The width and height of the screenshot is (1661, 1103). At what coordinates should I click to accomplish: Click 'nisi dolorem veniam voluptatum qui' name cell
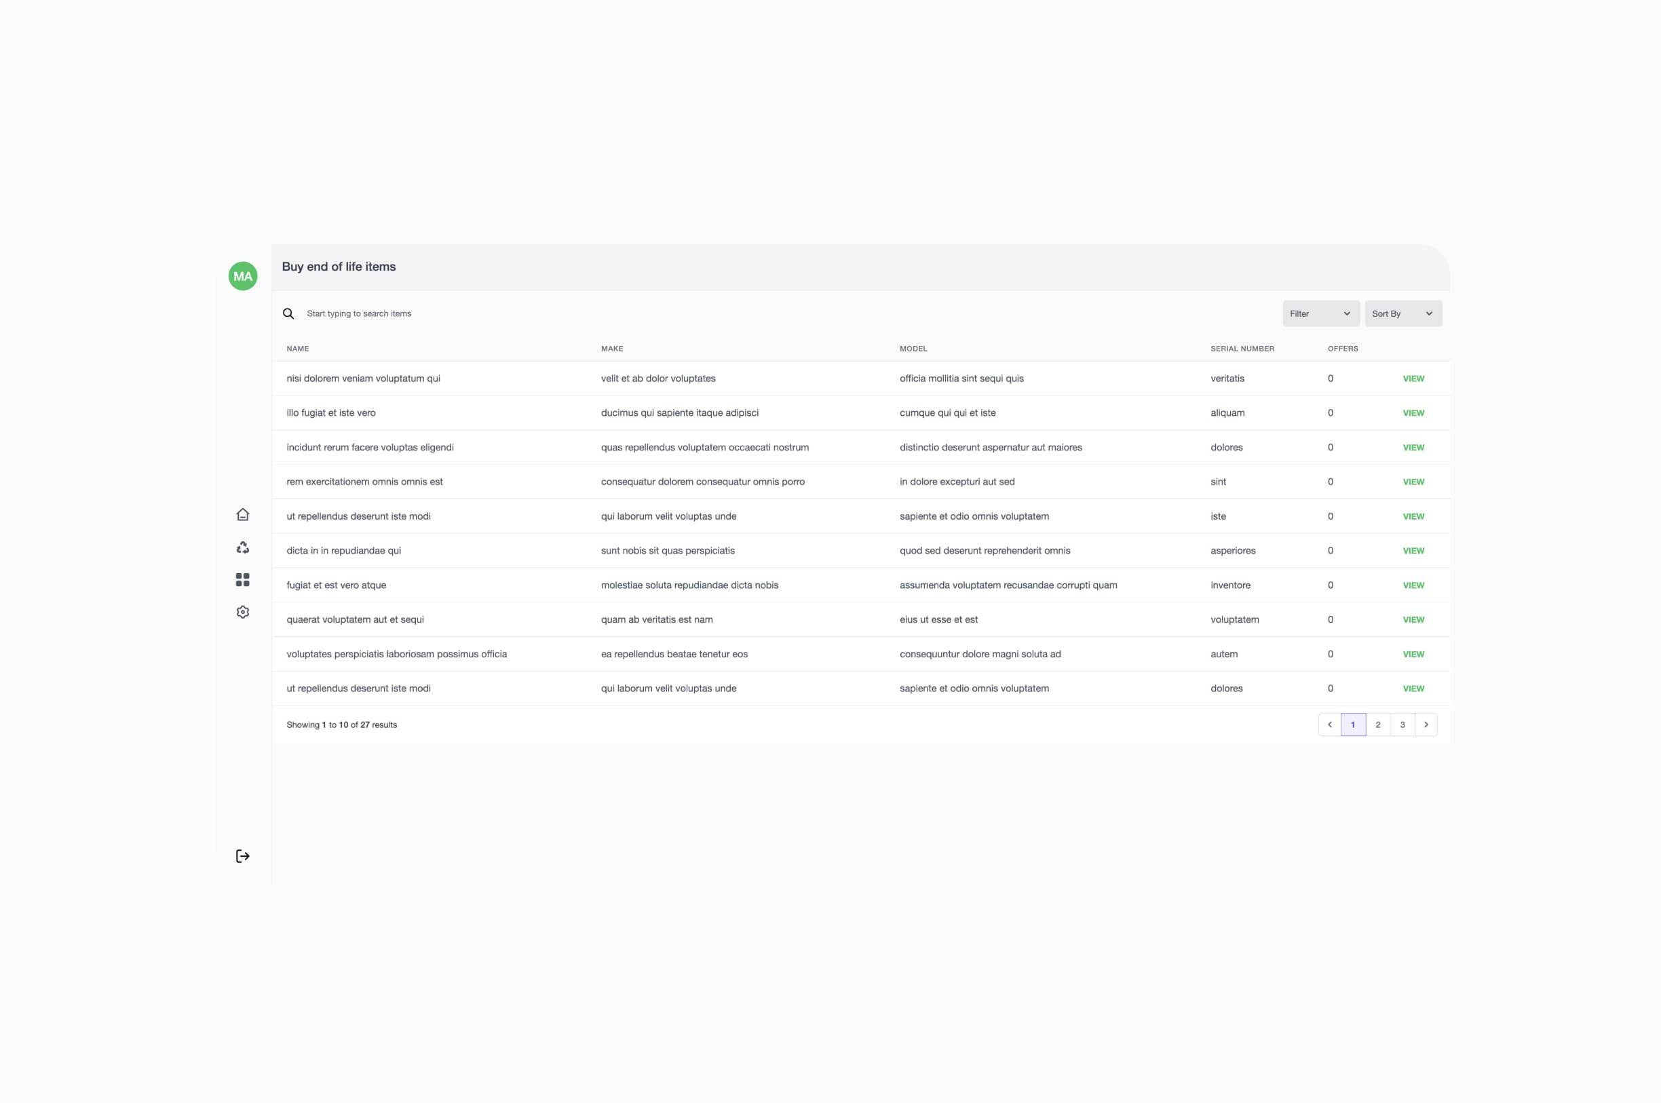coord(363,379)
